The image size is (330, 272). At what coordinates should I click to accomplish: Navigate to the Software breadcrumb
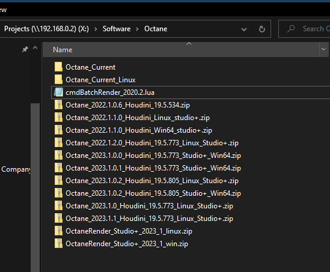(117, 29)
